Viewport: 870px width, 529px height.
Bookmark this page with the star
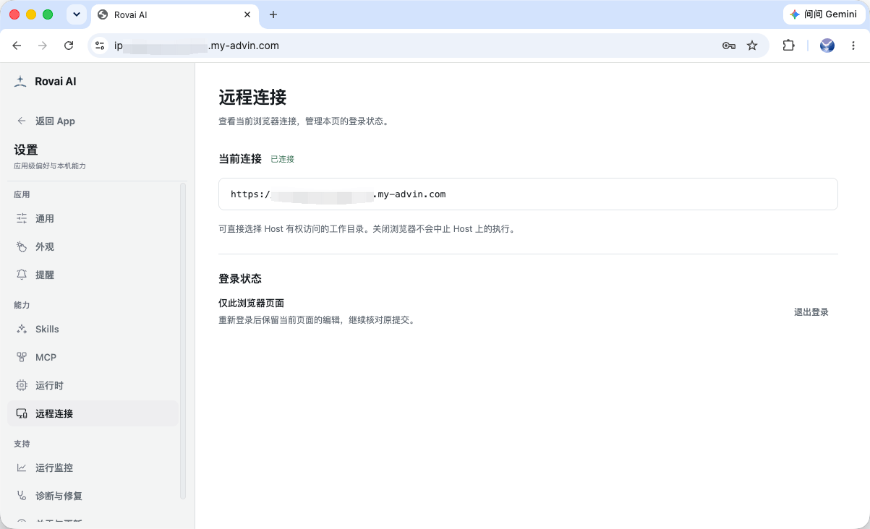click(x=752, y=46)
